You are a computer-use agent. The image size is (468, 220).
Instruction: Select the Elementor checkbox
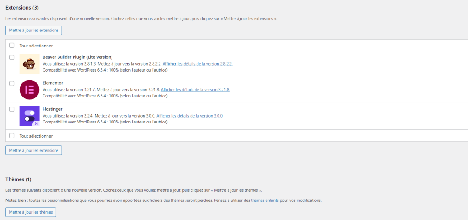11,83
